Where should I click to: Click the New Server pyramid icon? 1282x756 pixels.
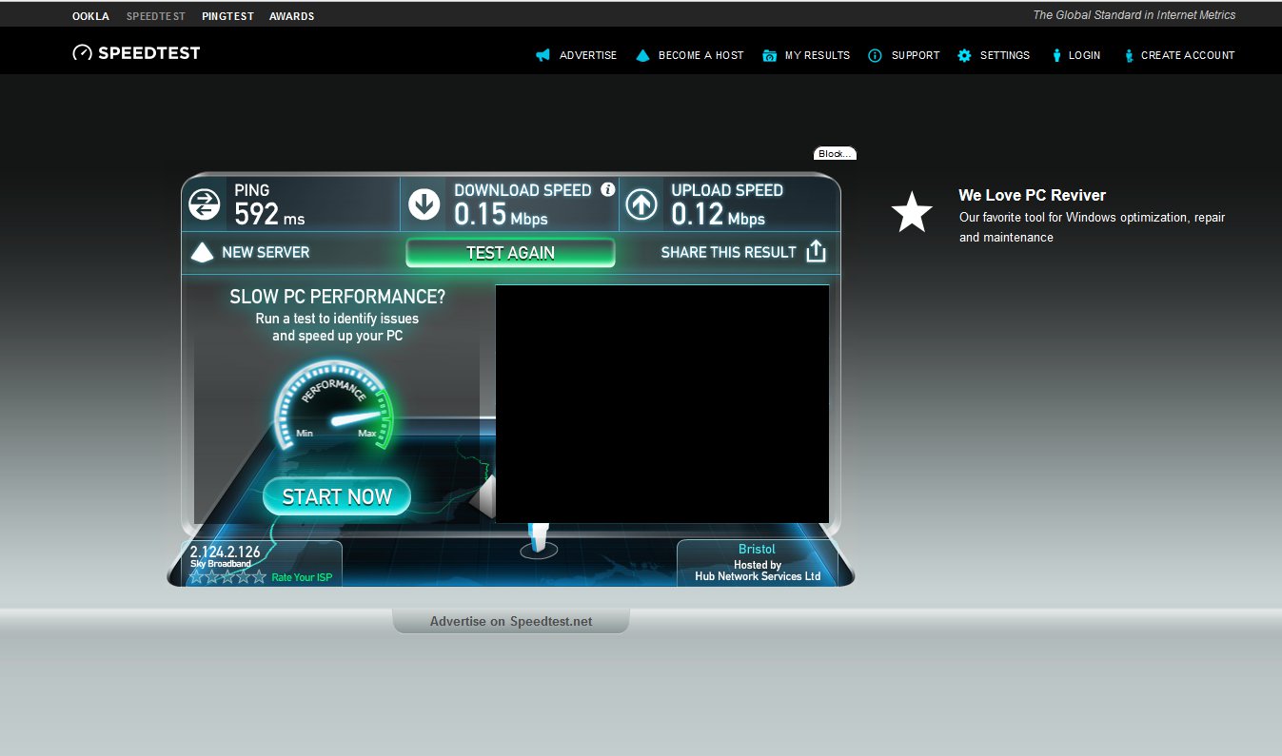[x=202, y=252]
